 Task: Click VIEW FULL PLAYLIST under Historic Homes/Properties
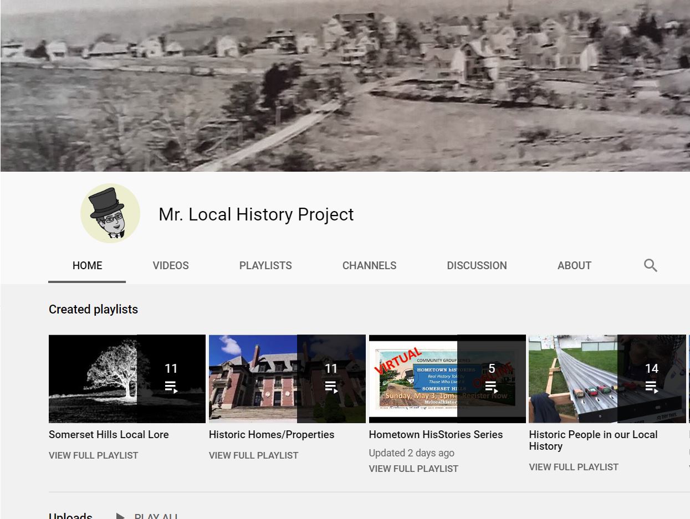click(x=253, y=455)
